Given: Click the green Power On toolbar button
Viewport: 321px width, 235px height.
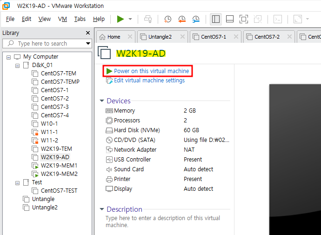Looking at the screenshot, I should [x=120, y=19].
